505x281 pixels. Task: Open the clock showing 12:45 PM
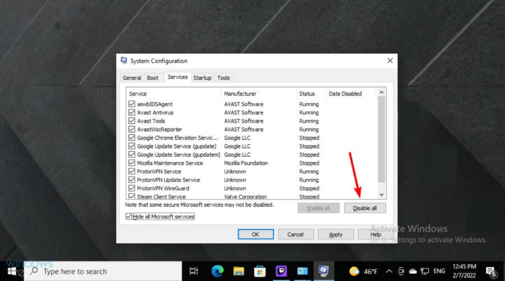(464, 271)
